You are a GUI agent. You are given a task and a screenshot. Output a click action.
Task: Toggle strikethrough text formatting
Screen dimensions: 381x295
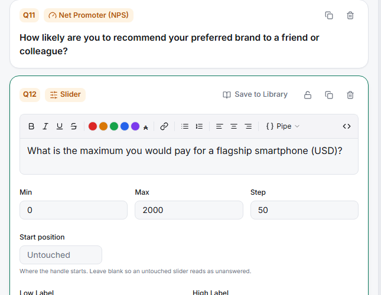74,126
